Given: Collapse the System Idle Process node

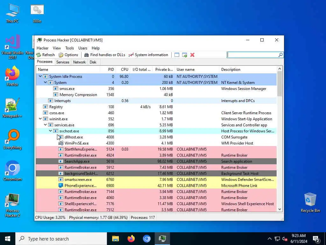Looking at the screenshot, I should pyautogui.click(x=40, y=77).
